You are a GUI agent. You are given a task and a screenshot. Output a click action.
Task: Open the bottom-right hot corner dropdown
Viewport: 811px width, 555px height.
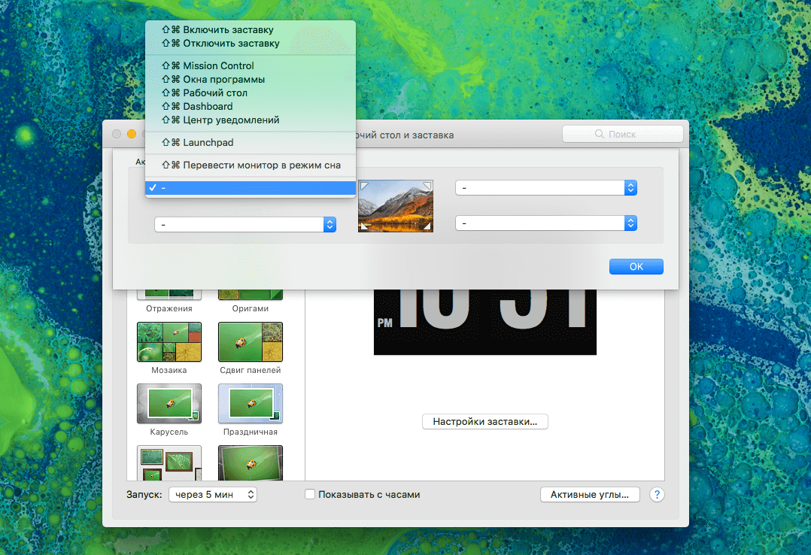point(546,223)
